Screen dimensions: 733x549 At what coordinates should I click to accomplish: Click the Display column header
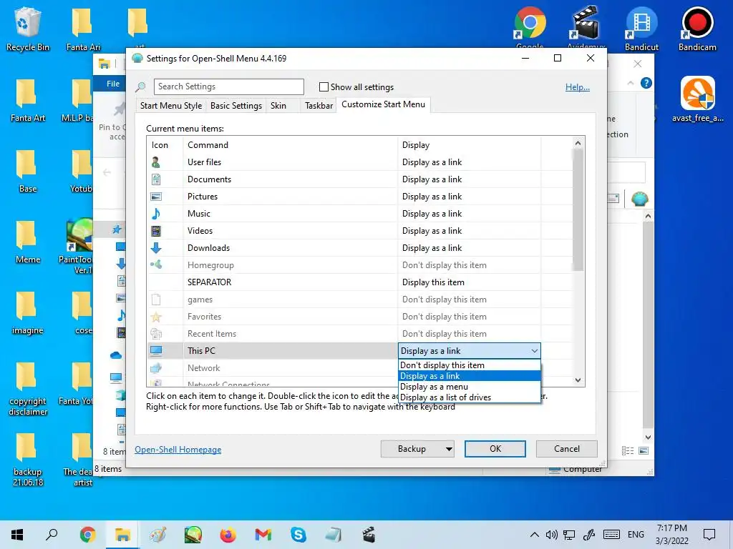469,145
